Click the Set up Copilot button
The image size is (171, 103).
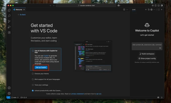coord(41,68)
